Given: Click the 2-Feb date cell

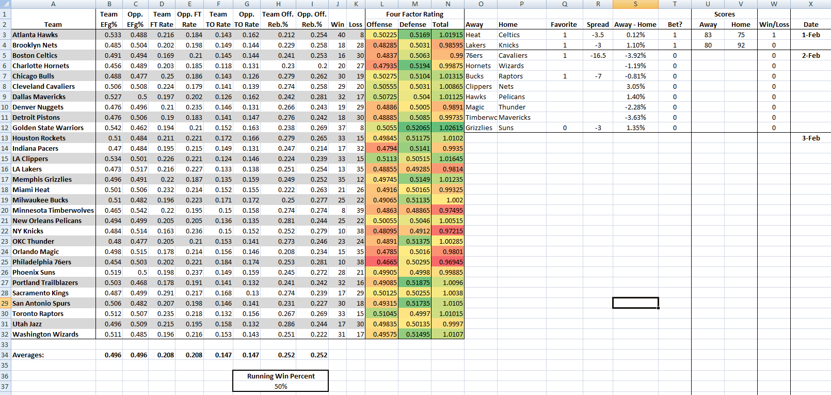Looking at the screenshot, I should click(811, 55).
